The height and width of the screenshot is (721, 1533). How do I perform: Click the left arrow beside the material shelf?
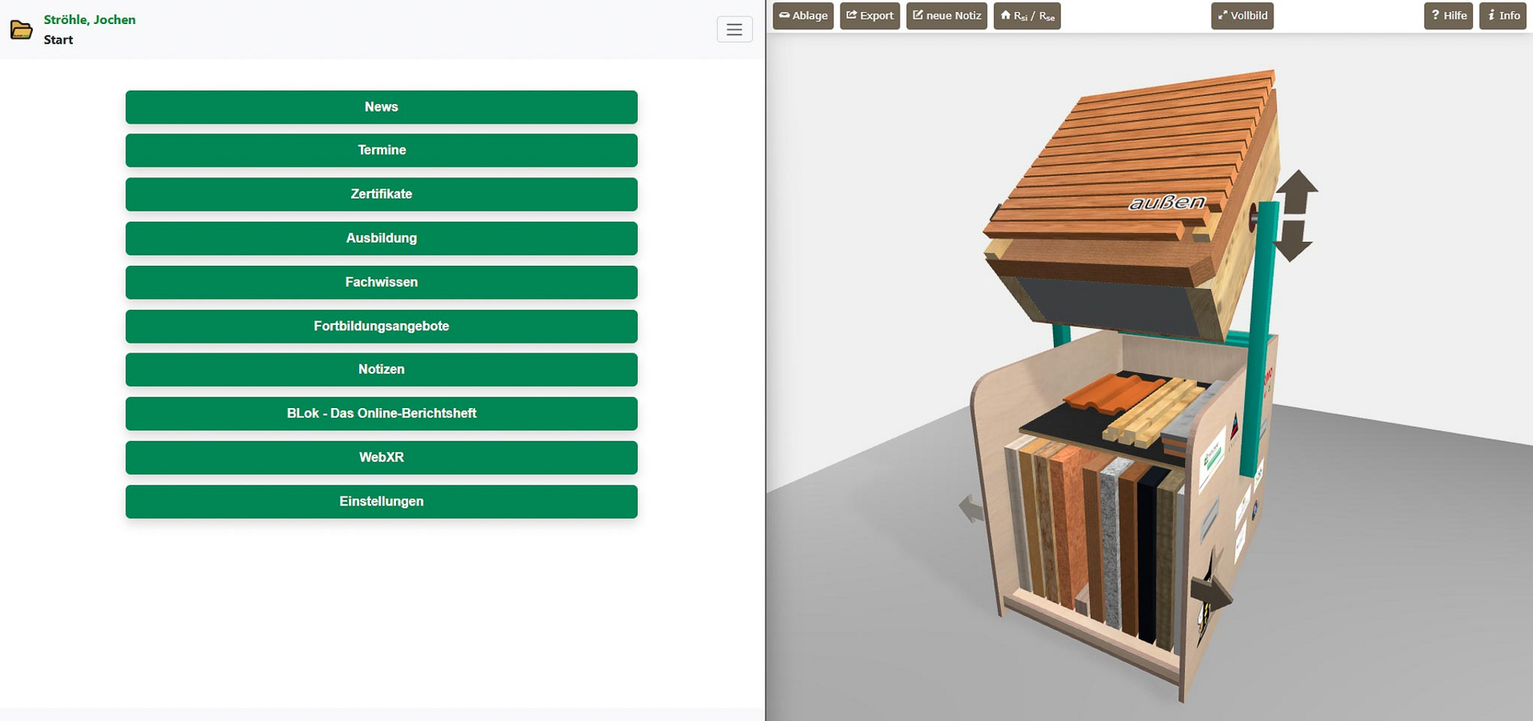972,508
